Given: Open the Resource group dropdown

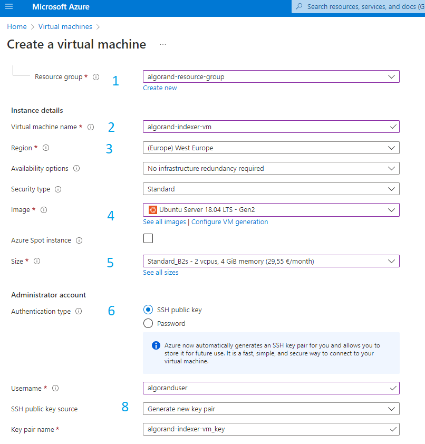Looking at the screenshot, I should tap(271, 76).
